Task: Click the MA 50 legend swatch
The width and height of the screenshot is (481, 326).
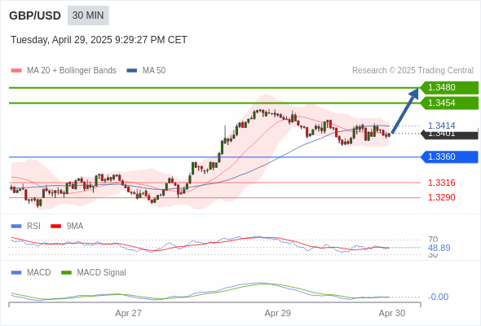Action: [131, 71]
